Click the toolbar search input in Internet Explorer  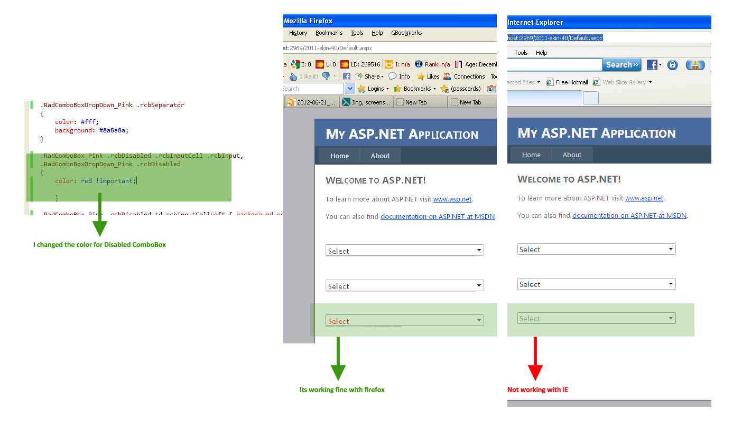pyautogui.click(x=555, y=65)
